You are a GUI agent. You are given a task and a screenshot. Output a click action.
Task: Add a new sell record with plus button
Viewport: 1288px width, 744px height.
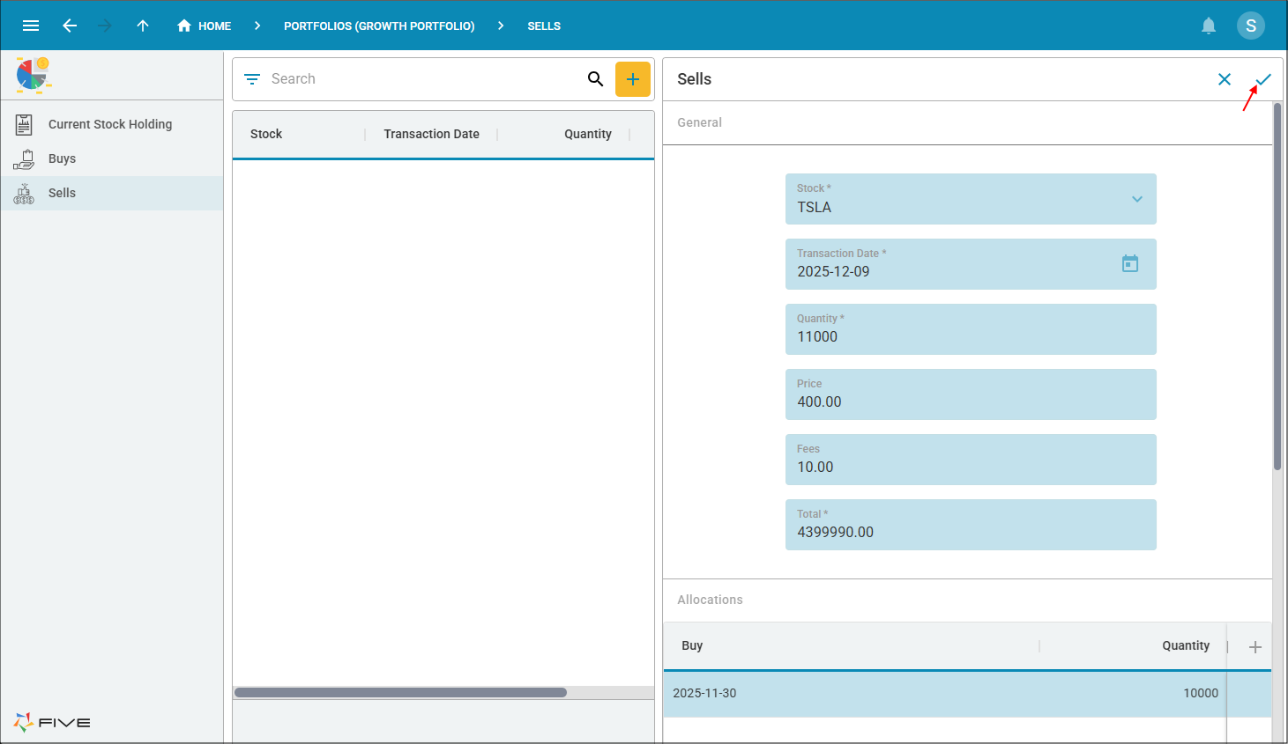click(632, 79)
